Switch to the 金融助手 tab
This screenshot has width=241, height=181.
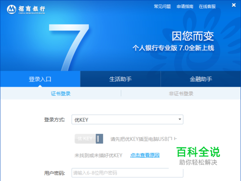[201, 79]
